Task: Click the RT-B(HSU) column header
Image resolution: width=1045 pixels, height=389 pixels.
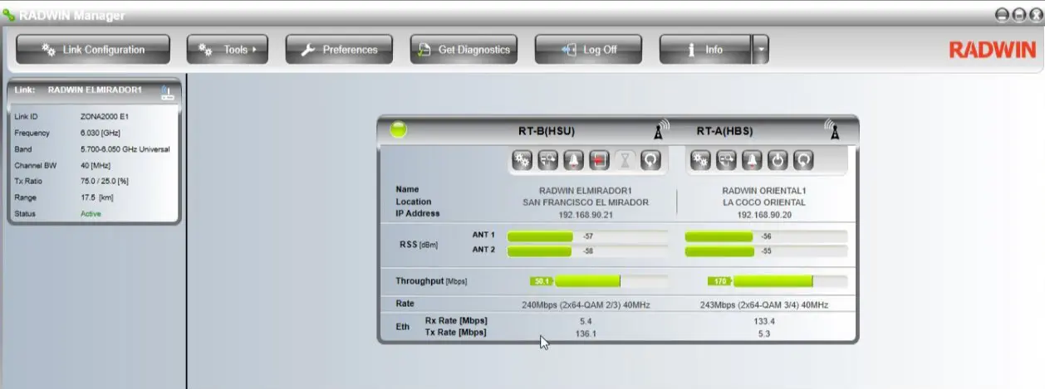Action: pyautogui.click(x=547, y=131)
